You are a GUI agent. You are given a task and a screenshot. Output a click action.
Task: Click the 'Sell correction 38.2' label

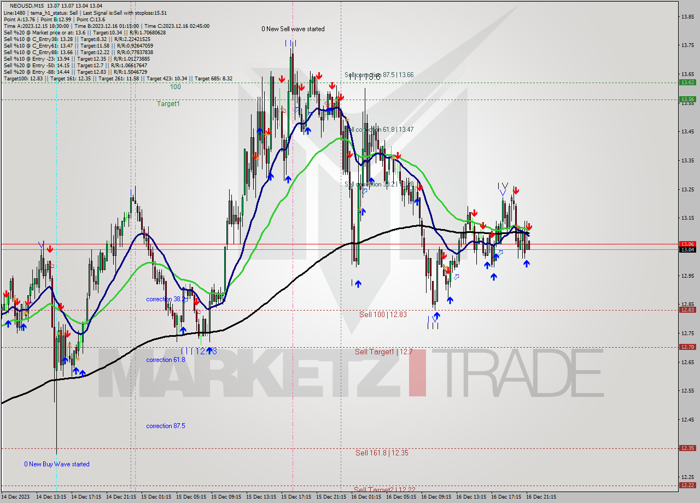(379, 184)
